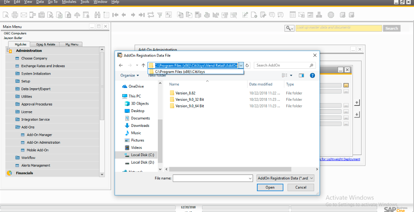Click the org chart hierarchy toolbar icon
This screenshot has width=414, height=212.
pyautogui.click(x=319, y=15)
